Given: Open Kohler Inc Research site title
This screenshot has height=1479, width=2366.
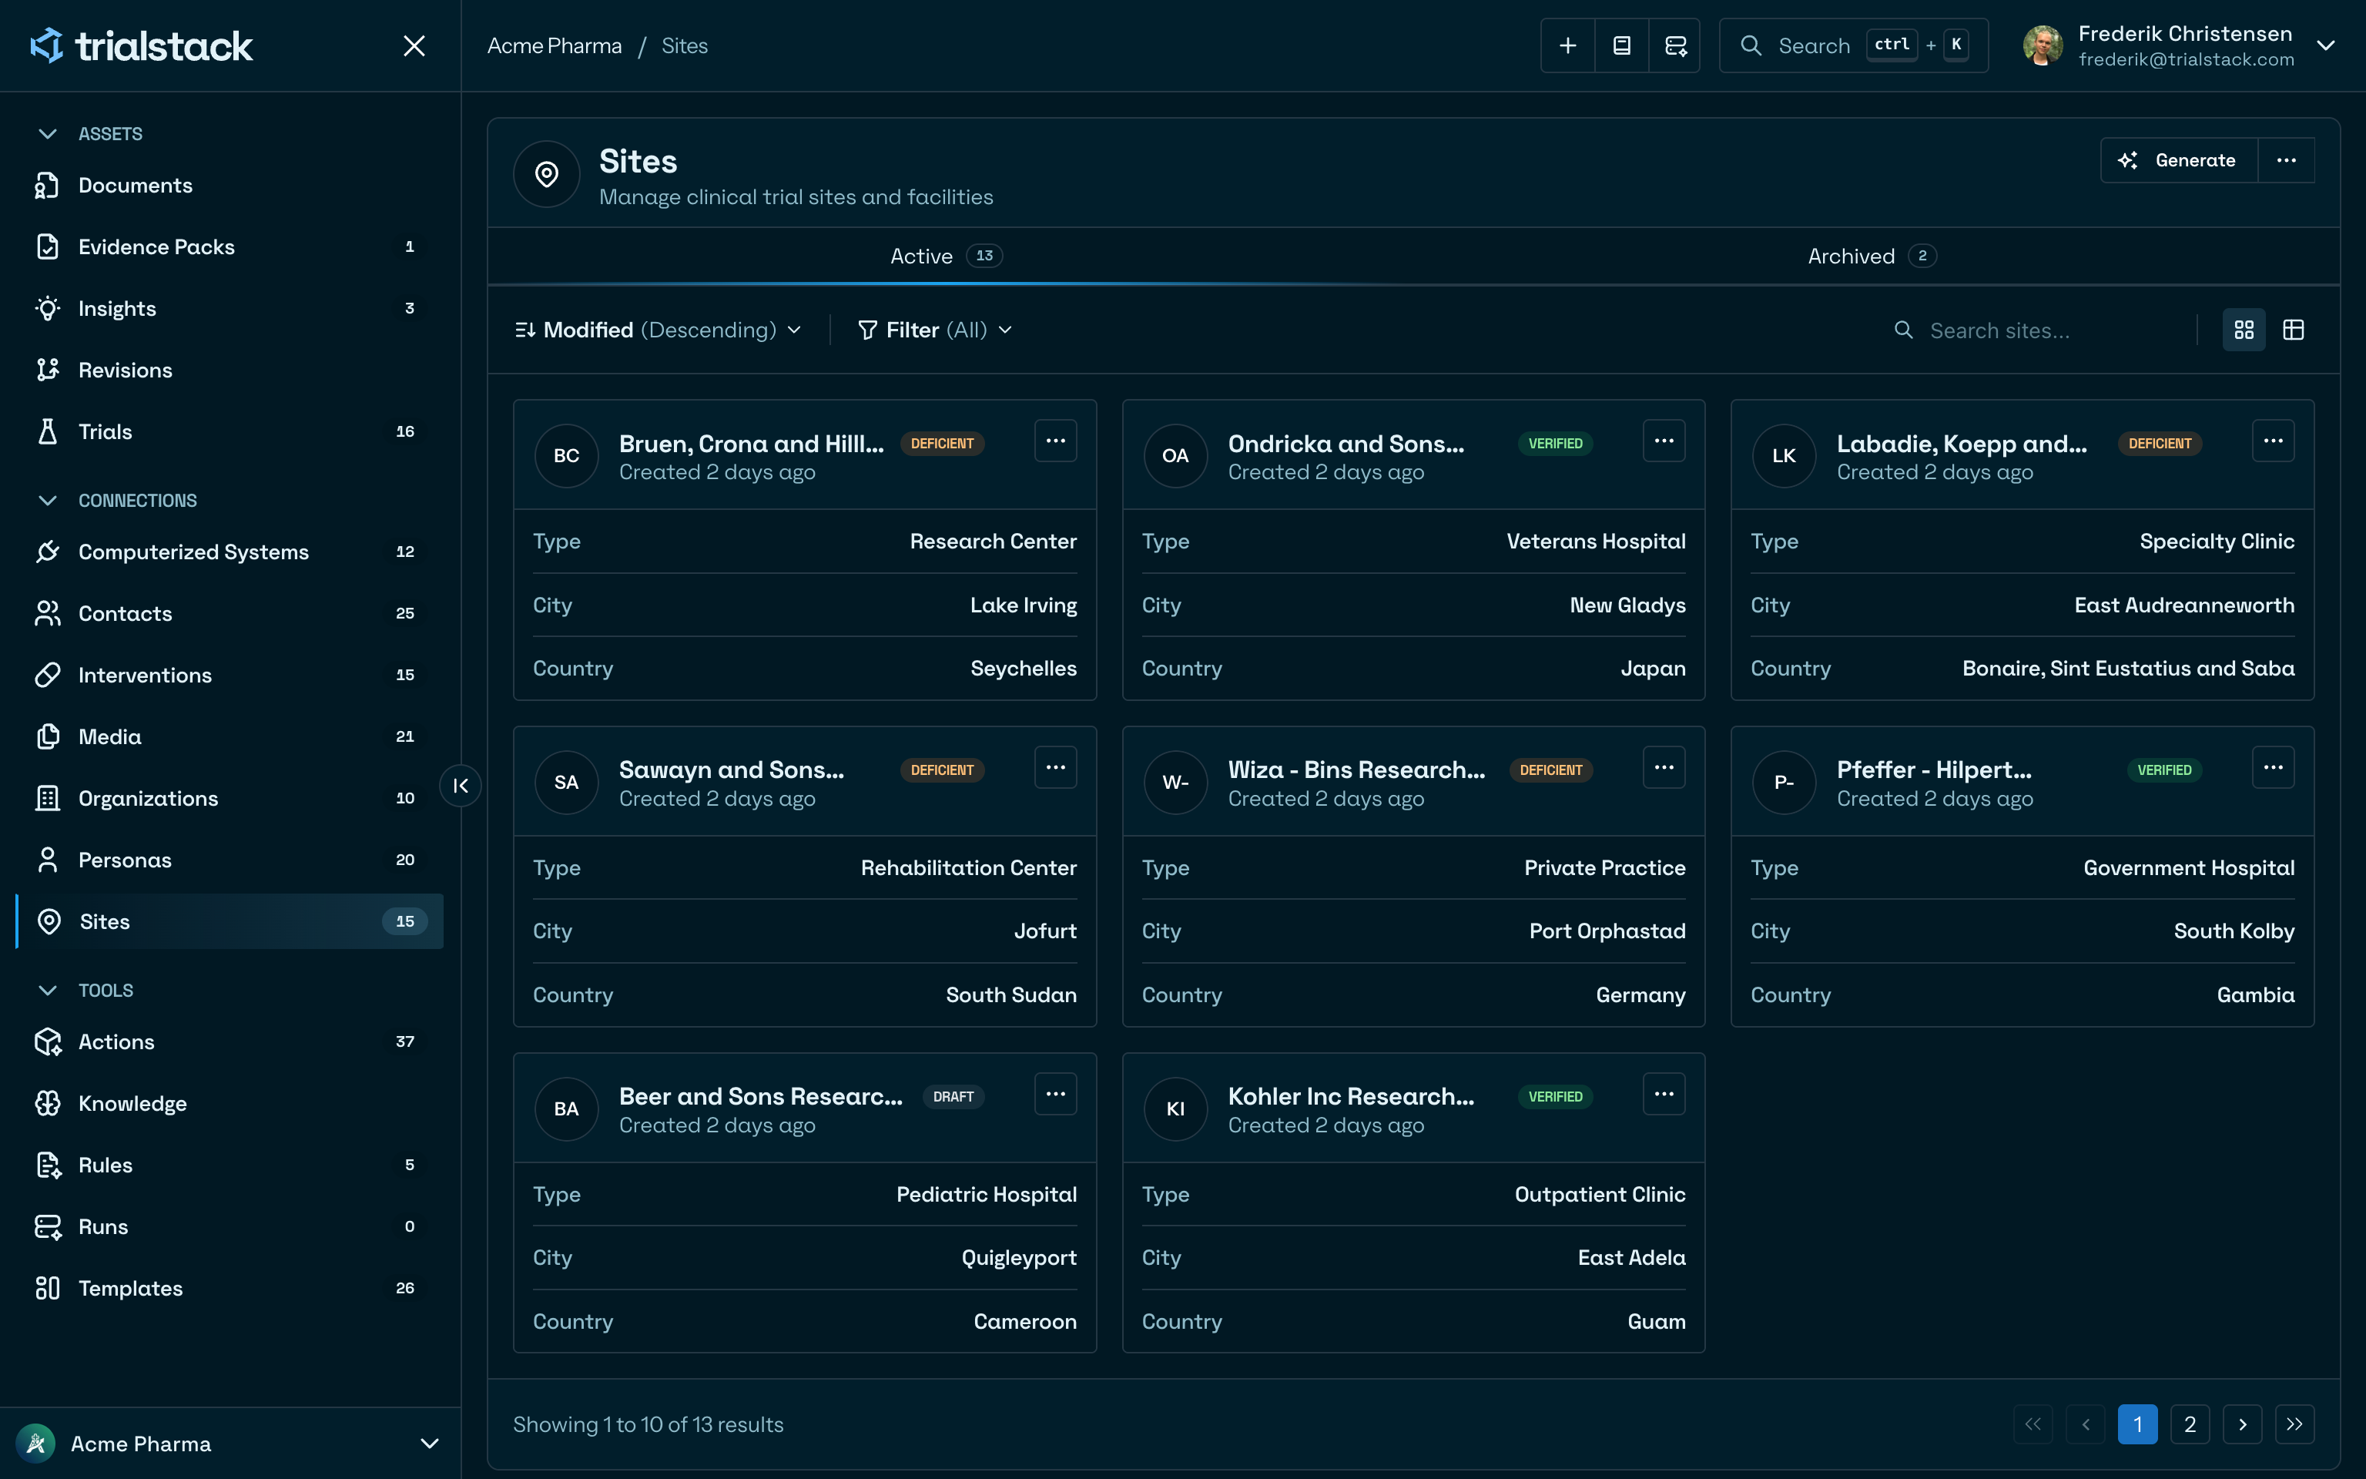Looking at the screenshot, I should (x=1351, y=1096).
